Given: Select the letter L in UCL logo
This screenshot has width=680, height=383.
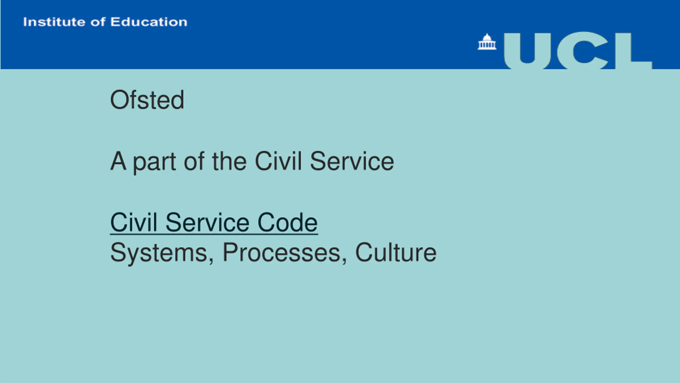Looking at the screenshot, I should point(633,51).
